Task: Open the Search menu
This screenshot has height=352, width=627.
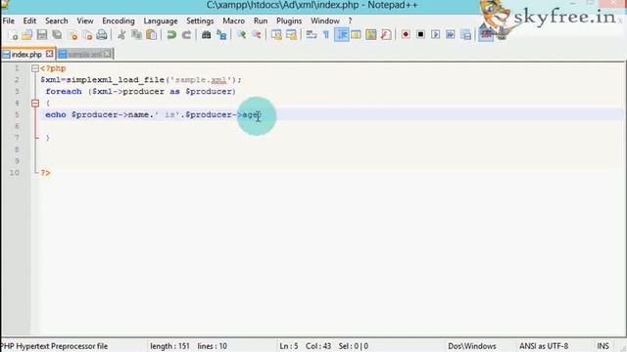Action: 57,21
